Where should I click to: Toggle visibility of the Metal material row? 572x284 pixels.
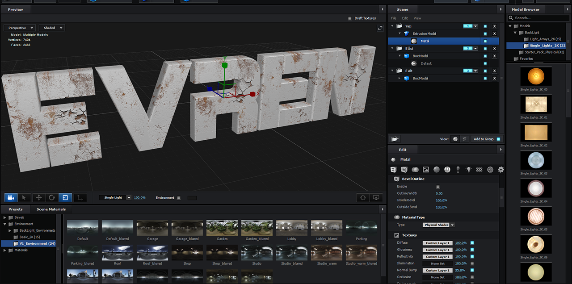(x=485, y=41)
